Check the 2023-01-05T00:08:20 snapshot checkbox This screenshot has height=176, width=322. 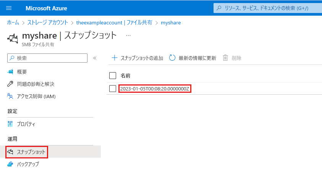(113, 89)
